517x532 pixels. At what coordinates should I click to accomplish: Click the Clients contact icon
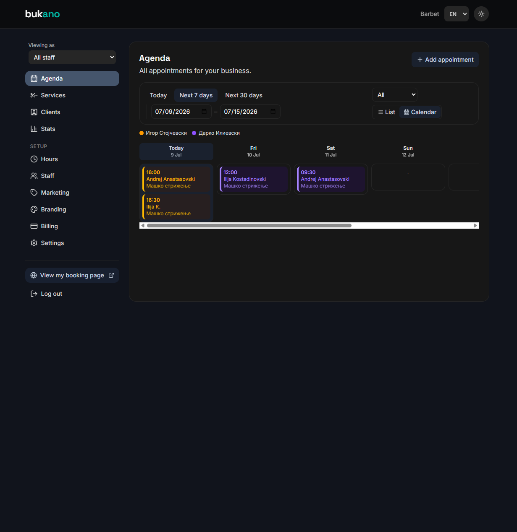click(34, 112)
